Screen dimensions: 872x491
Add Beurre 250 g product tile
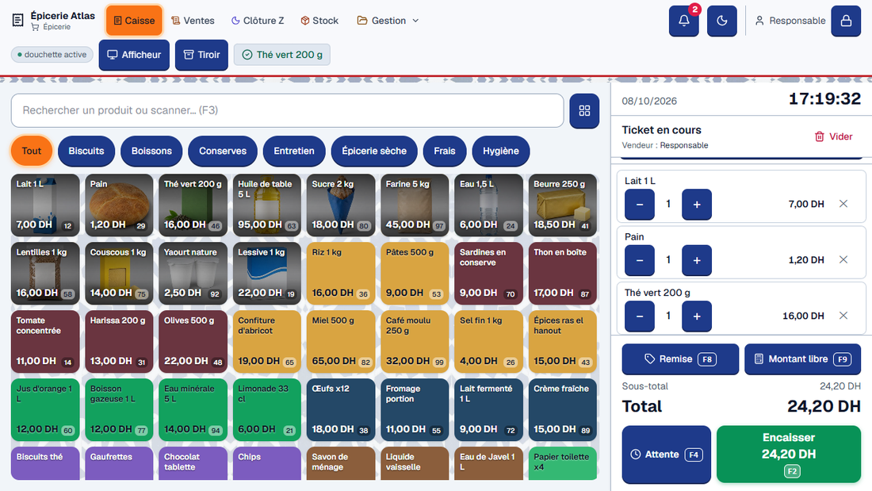tap(563, 205)
